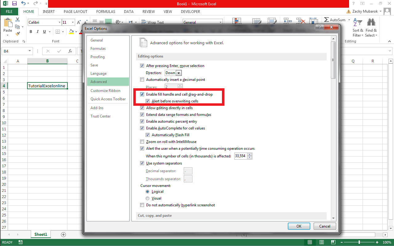The height and width of the screenshot is (246, 394).
Task: Click the Cancel button
Action: (x=324, y=226)
